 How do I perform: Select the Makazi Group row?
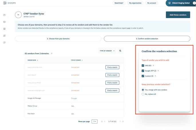click(74, 106)
